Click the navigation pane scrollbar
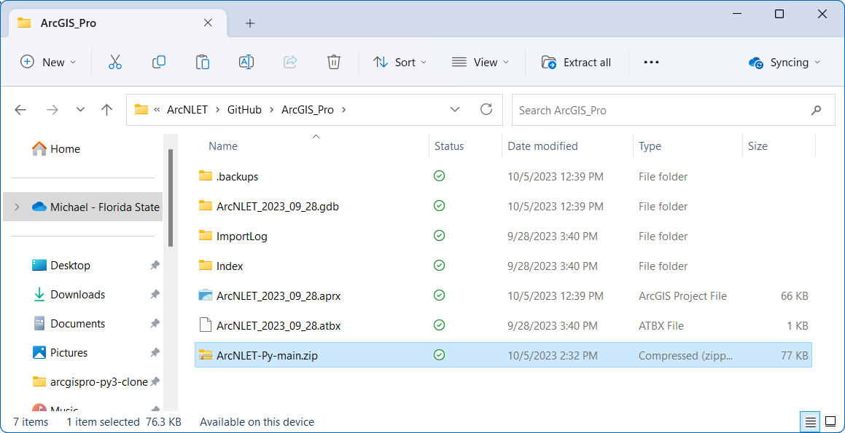This screenshot has height=433, width=845. (171, 198)
